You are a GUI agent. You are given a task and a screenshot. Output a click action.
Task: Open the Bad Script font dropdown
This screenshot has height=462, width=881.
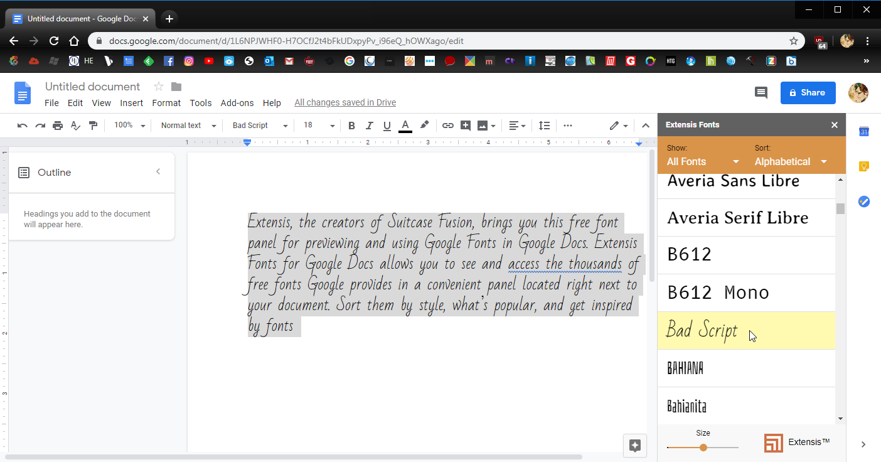[x=260, y=126]
